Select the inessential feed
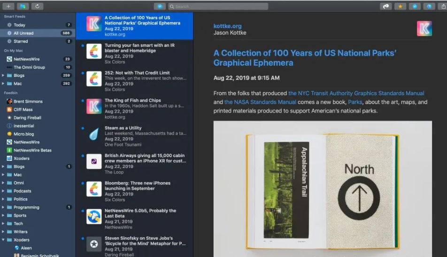 [x=38, y=126]
